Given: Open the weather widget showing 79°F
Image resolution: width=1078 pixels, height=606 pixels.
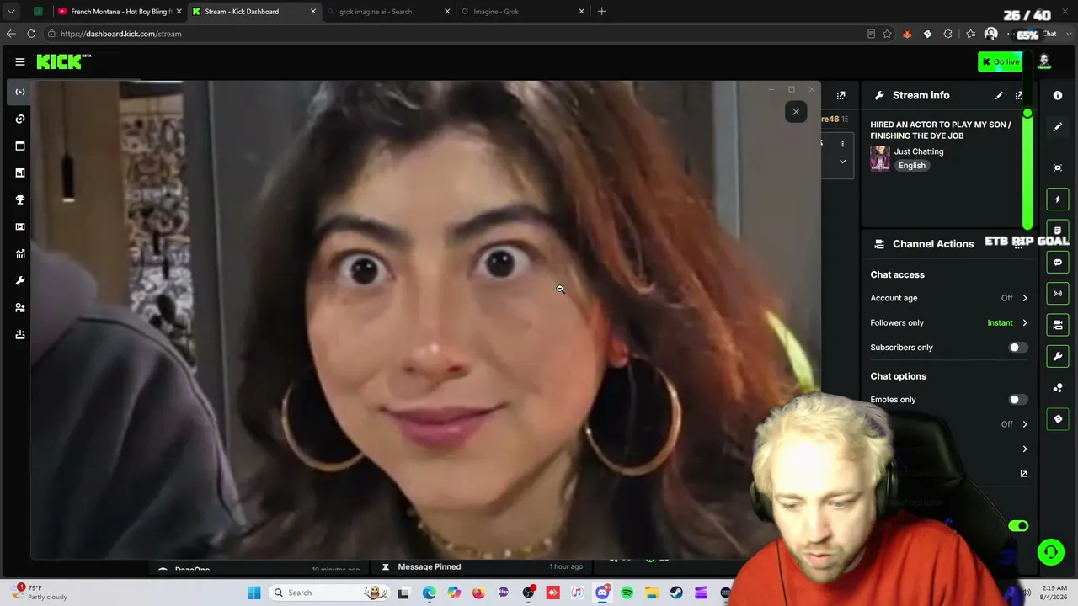Looking at the screenshot, I should (x=38, y=593).
